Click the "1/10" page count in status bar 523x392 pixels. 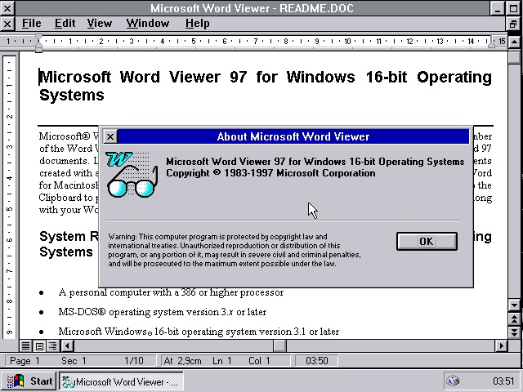(134, 361)
